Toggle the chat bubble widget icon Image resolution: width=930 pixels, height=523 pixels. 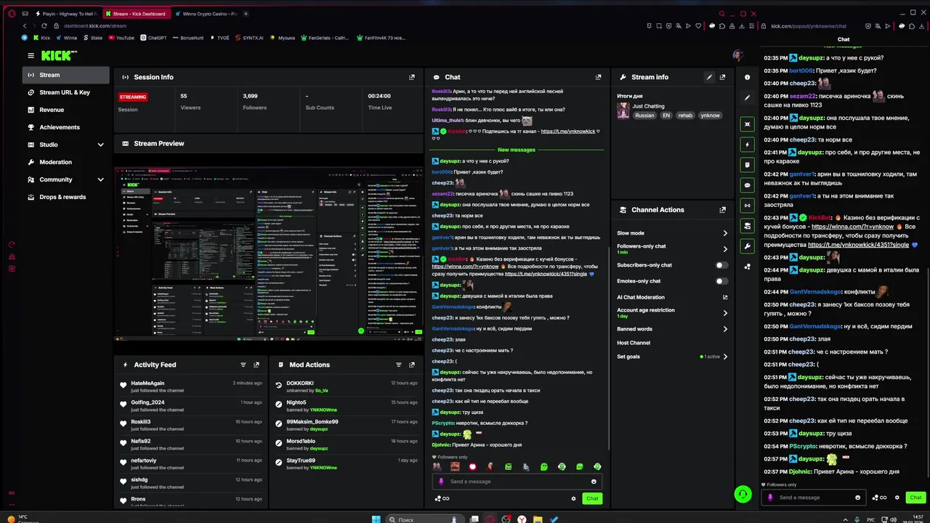[x=747, y=185]
